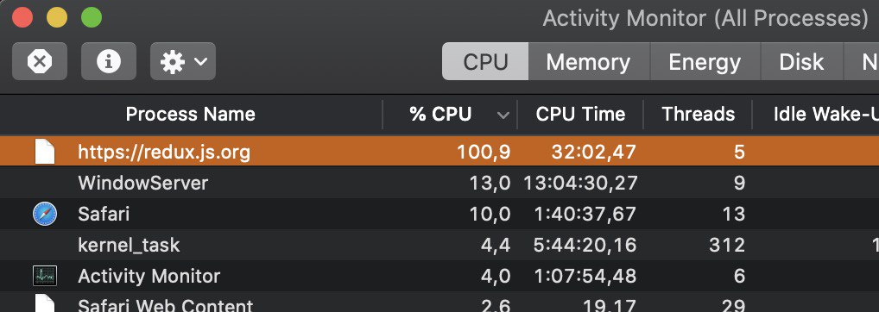Switch to the Energy tab
879x312 pixels.
705,61
